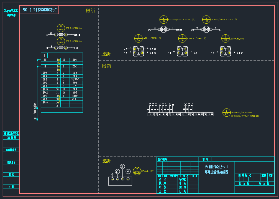Click the HG indicator lamp tag circle
The height and width of the screenshot is (199, 279).
click(x=163, y=19)
